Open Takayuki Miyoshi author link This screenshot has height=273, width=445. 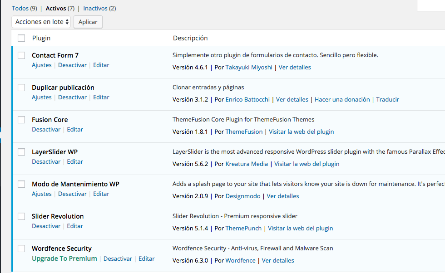coord(249,67)
